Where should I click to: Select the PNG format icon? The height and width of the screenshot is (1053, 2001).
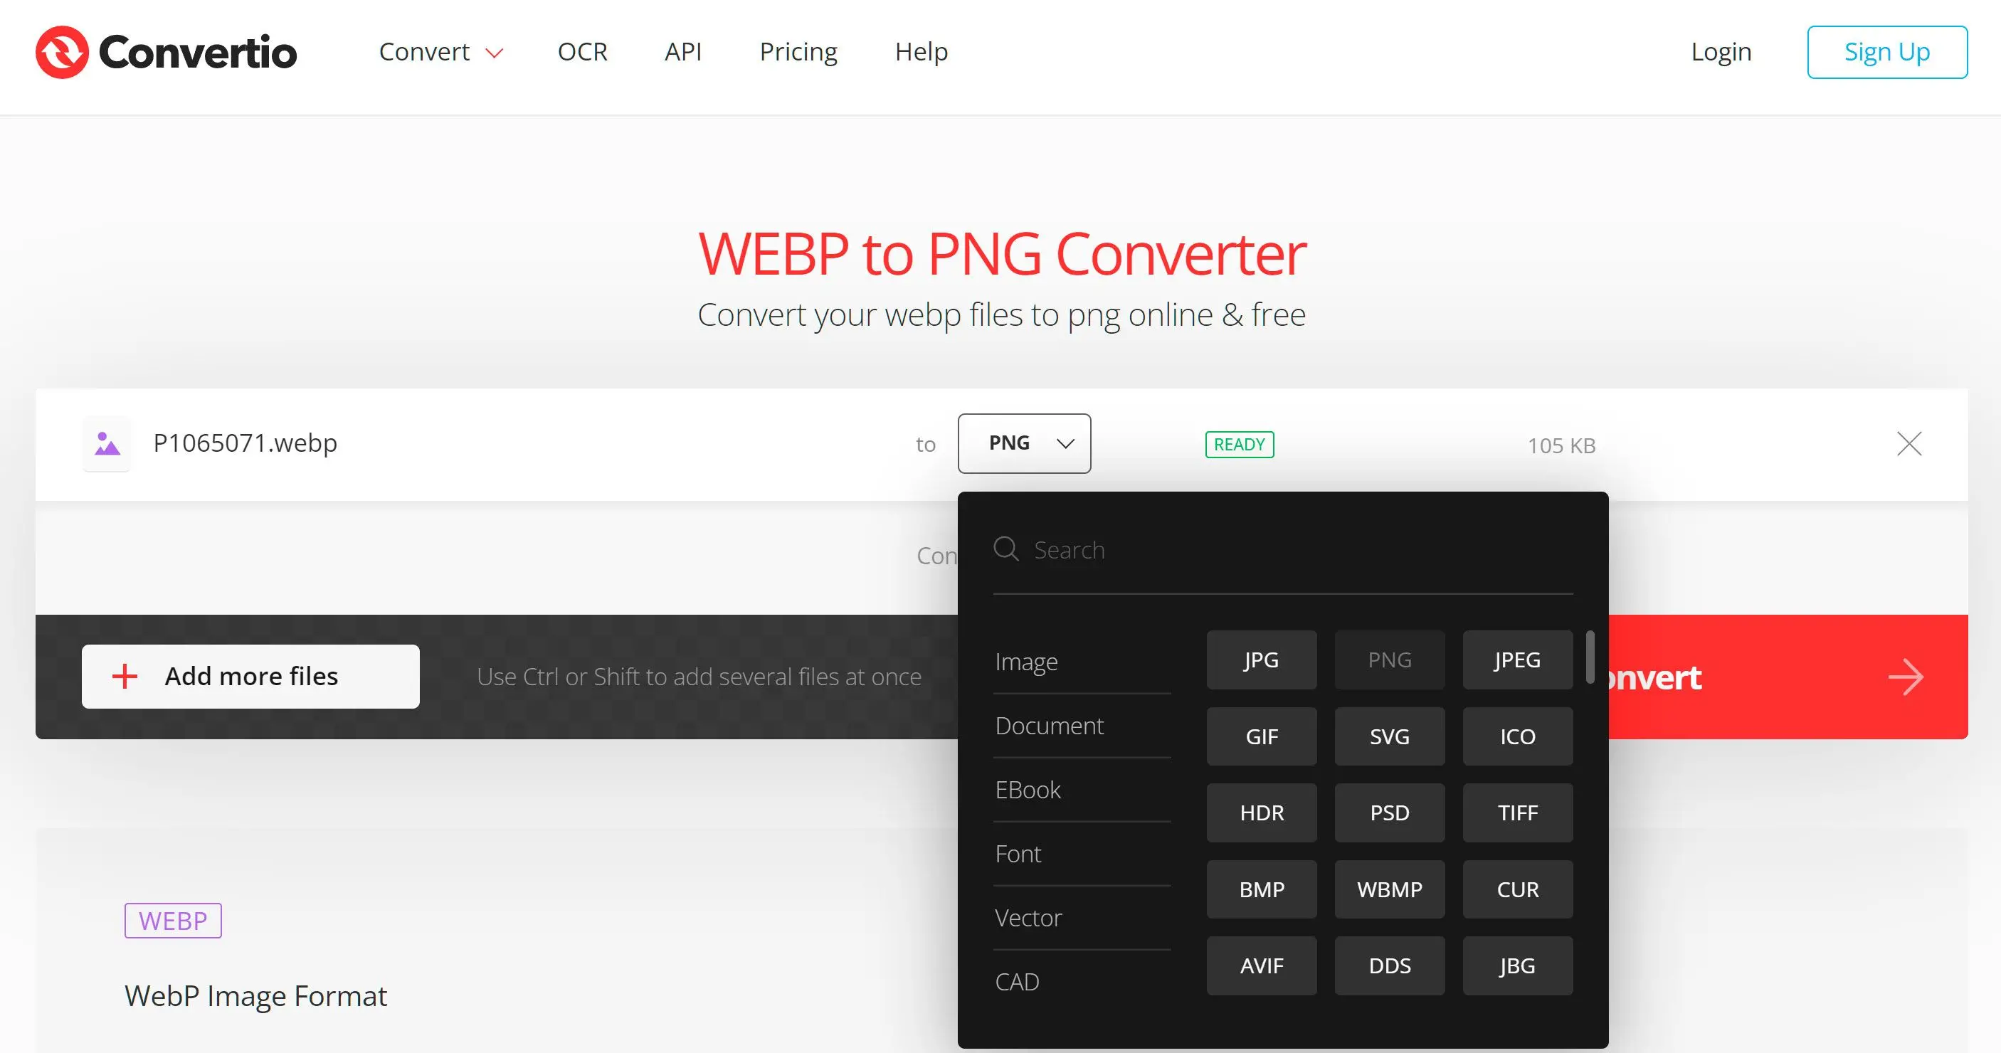point(1390,659)
